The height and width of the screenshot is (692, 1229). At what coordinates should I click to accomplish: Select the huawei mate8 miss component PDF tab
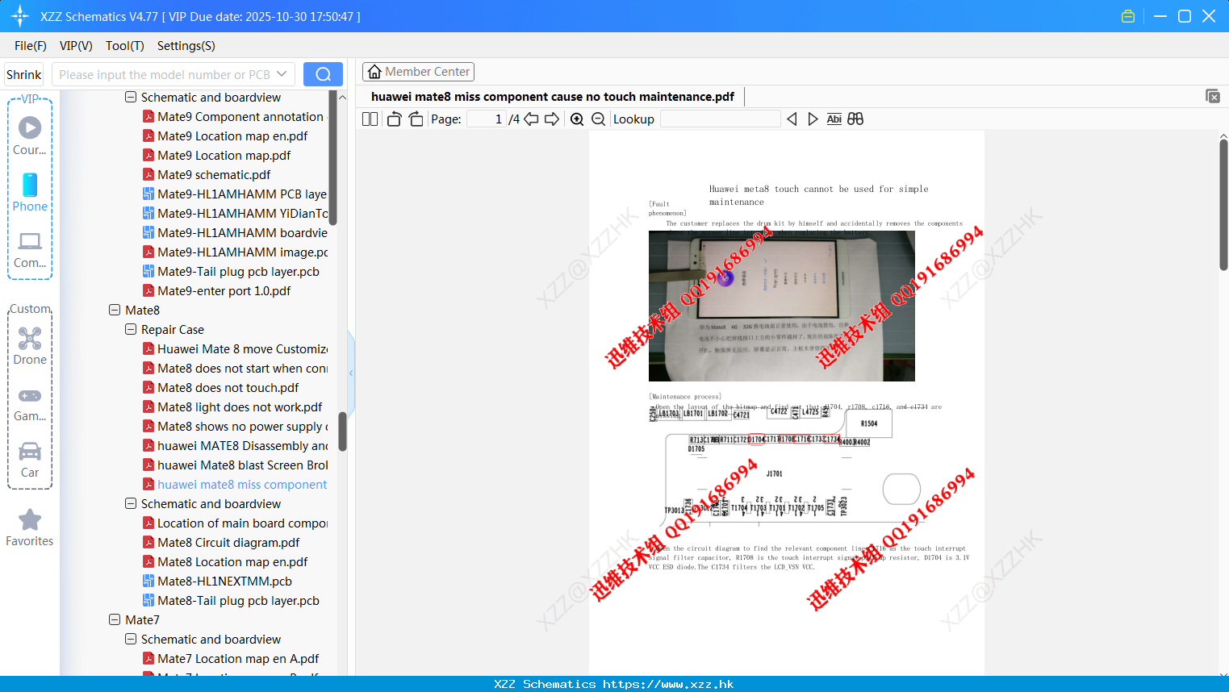point(553,97)
